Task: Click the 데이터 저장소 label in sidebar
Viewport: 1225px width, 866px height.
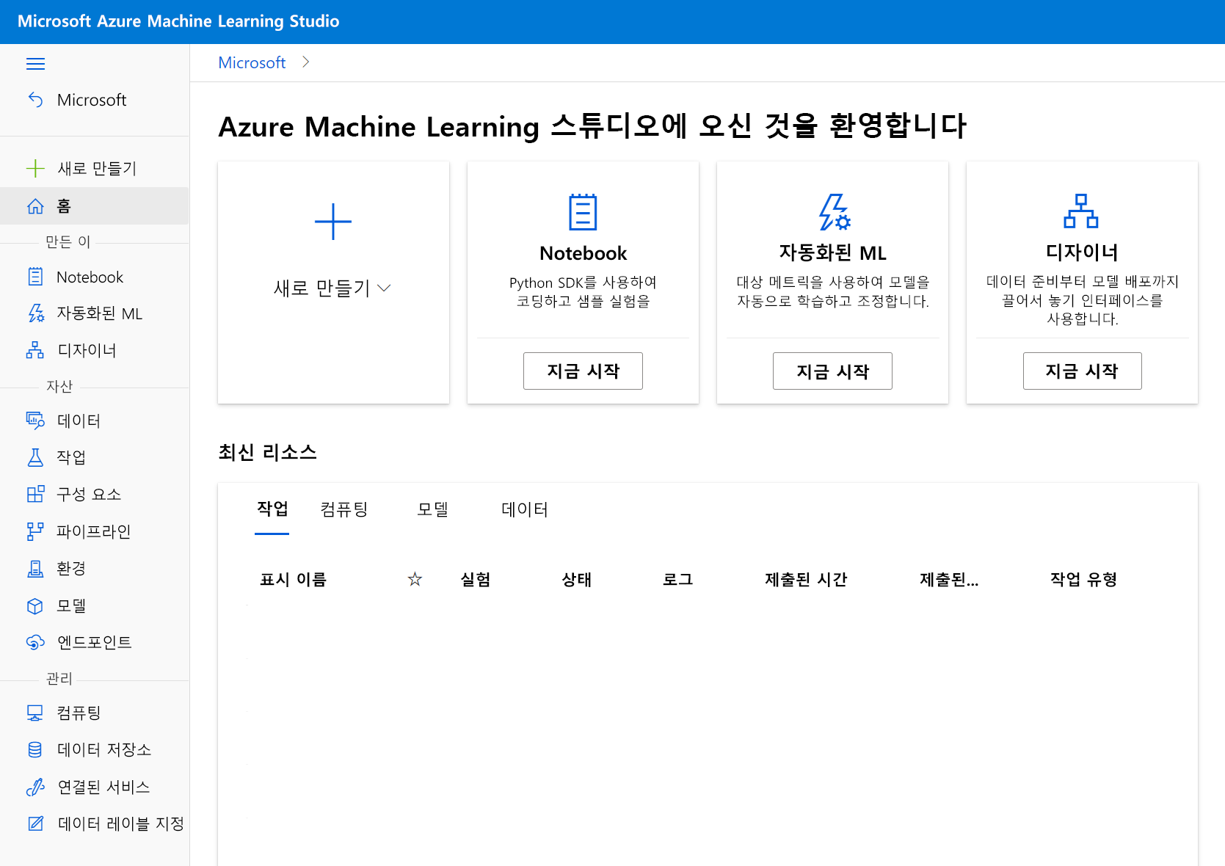Action: pyautogui.click(x=104, y=749)
